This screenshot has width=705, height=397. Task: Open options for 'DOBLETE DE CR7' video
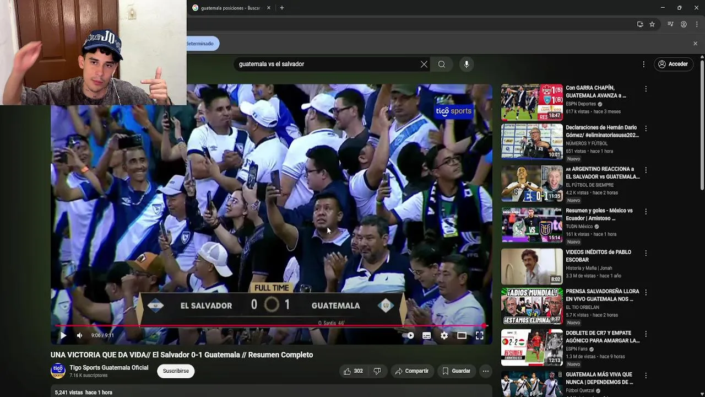pos(646,334)
